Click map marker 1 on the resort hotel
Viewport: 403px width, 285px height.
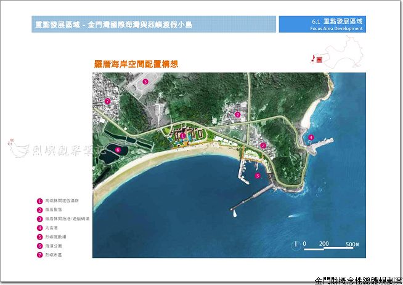(x=183, y=136)
